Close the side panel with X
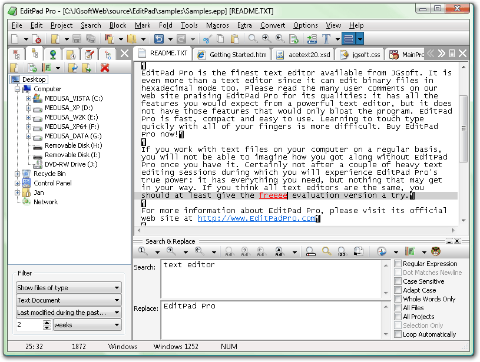 [x=125, y=54]
